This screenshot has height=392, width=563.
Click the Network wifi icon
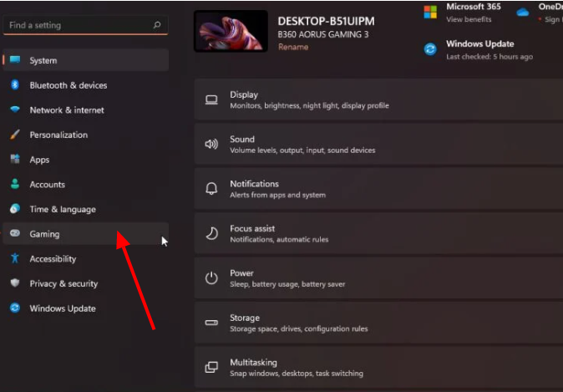15,109
